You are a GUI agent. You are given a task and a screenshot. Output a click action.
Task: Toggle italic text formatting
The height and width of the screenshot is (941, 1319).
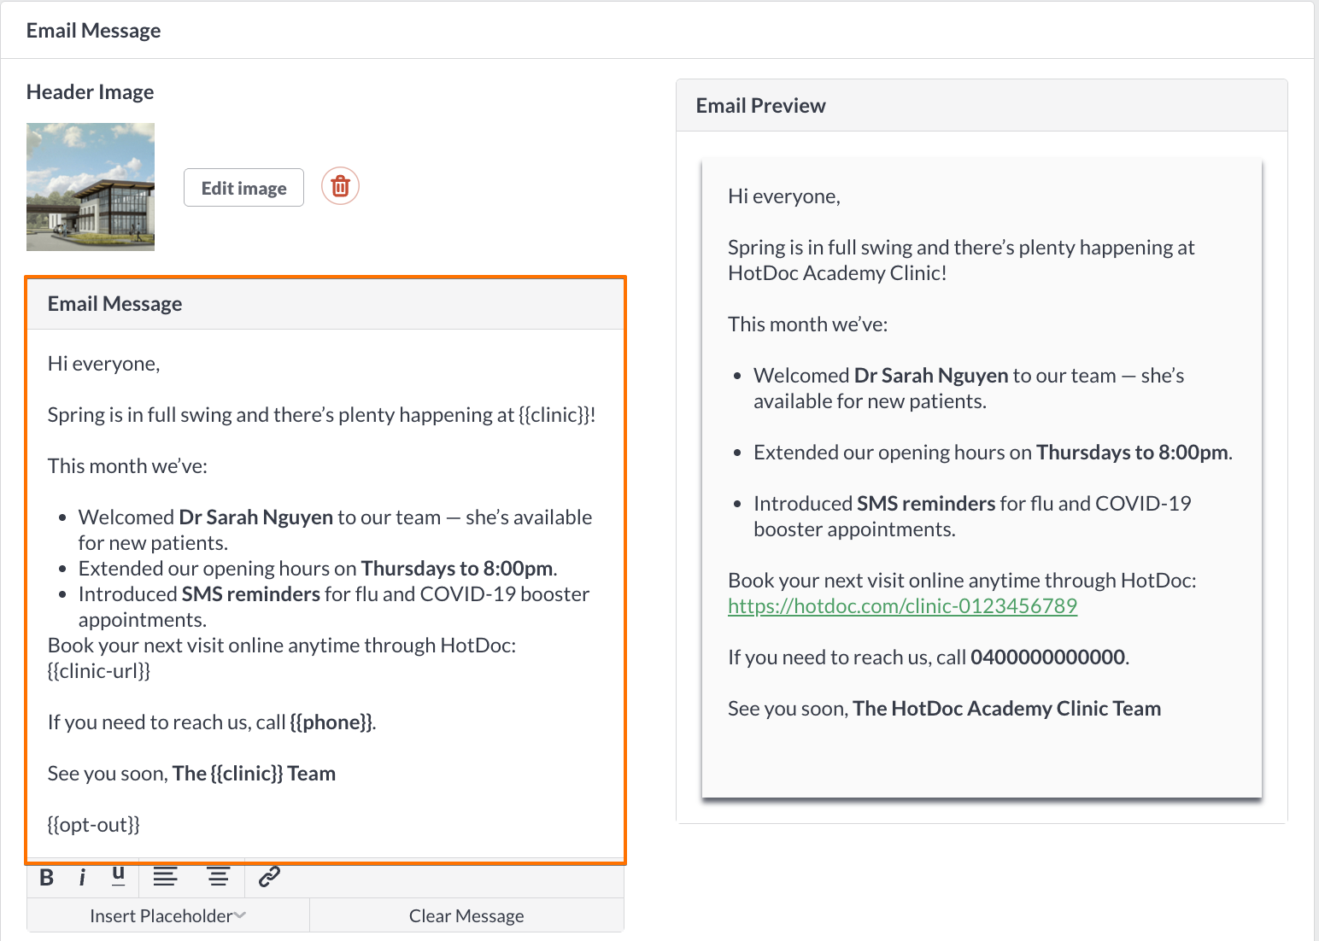coord(82,877)
